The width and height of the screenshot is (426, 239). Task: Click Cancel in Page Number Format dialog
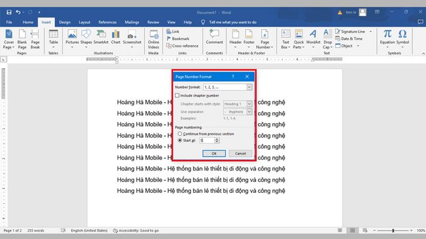coord(240,153)
